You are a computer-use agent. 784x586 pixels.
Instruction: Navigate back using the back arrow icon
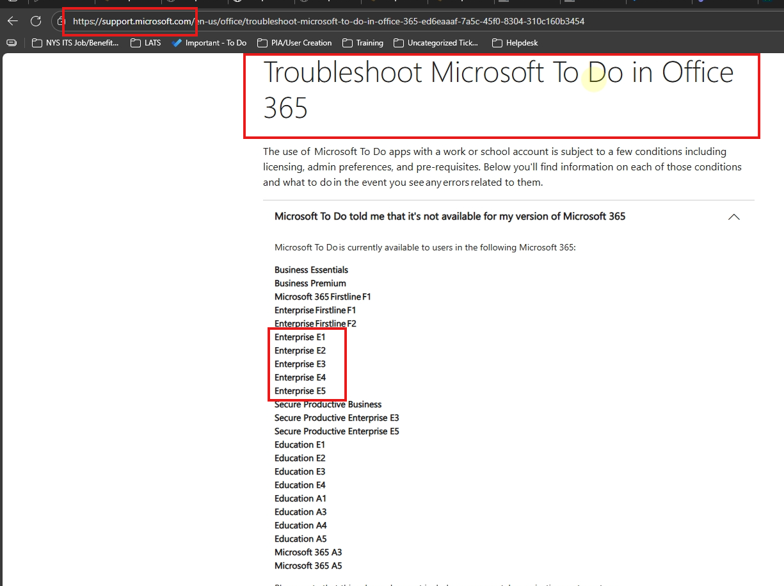12,21
